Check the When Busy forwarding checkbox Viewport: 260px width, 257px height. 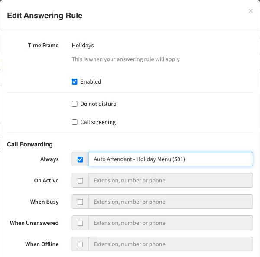pos(80,202)
